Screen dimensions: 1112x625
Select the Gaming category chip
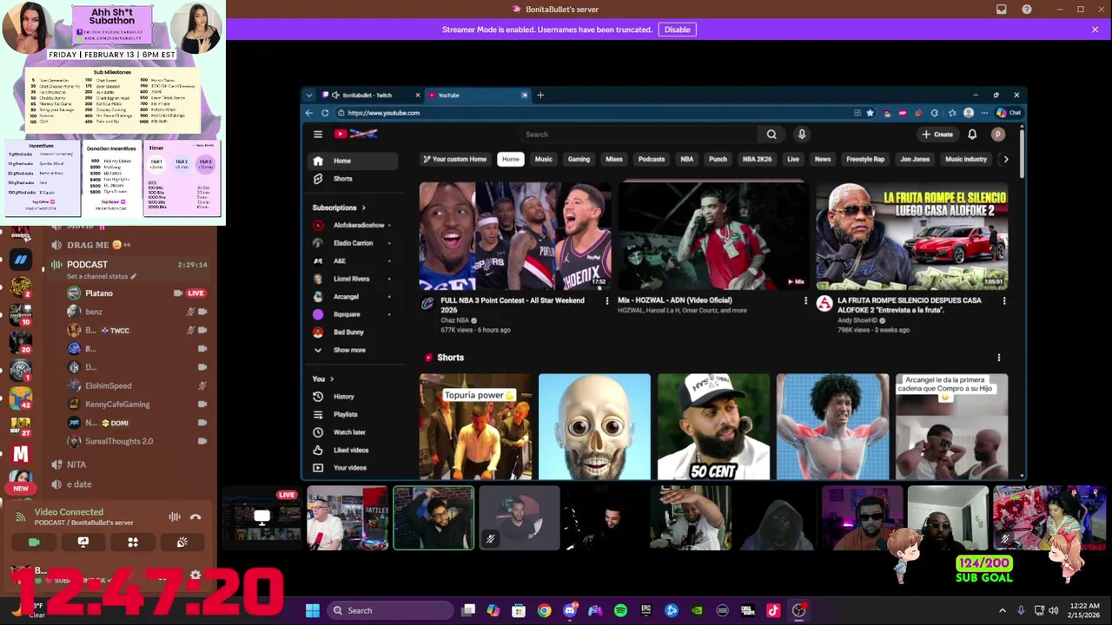tap(579, 160)
